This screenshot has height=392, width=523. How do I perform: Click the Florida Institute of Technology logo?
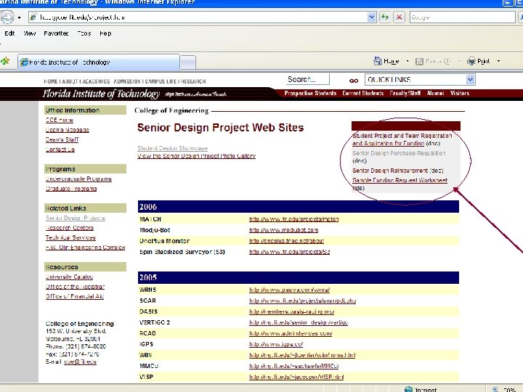[101, 94]
